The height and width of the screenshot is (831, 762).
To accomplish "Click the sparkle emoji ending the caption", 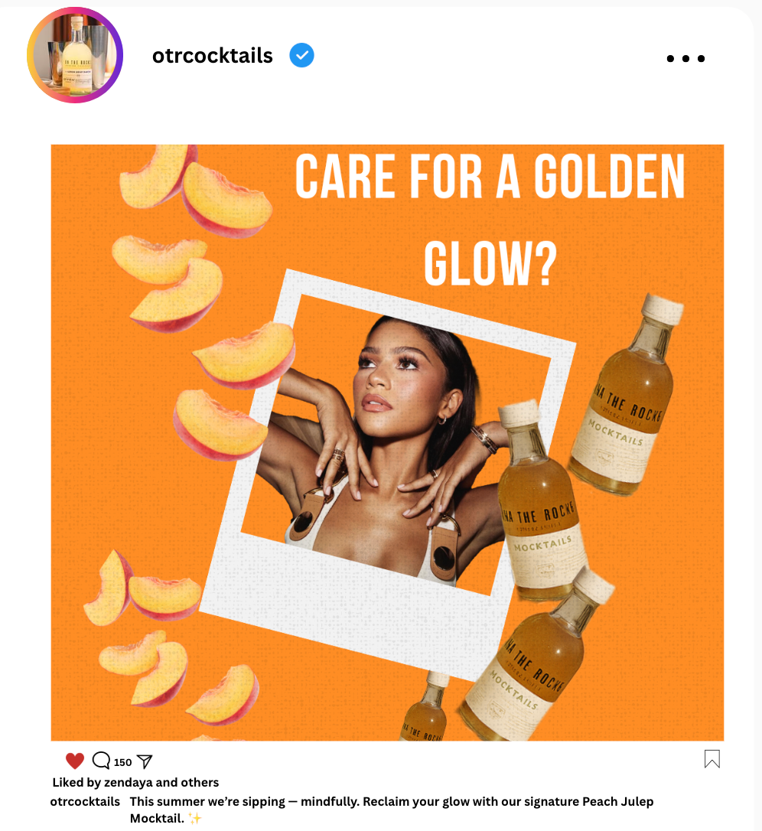I will pos(195,818).
